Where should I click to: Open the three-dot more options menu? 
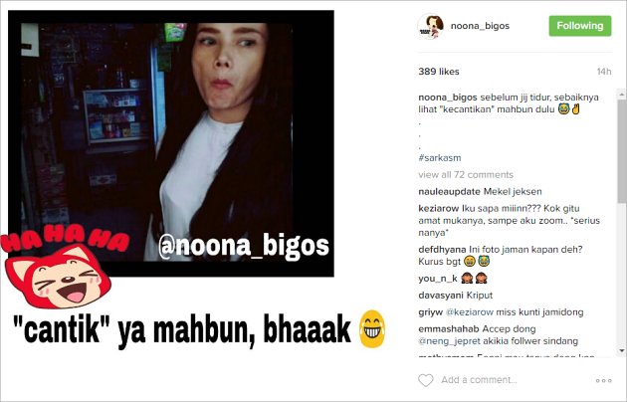click(x=603, y=380)
